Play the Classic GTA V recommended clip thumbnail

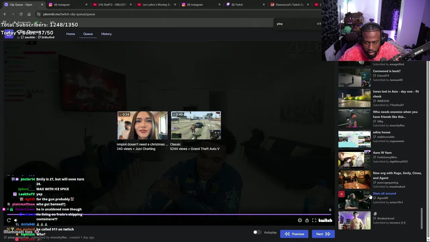tap(196, 125)
